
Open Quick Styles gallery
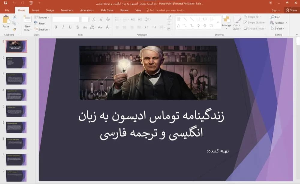(237, 23)
